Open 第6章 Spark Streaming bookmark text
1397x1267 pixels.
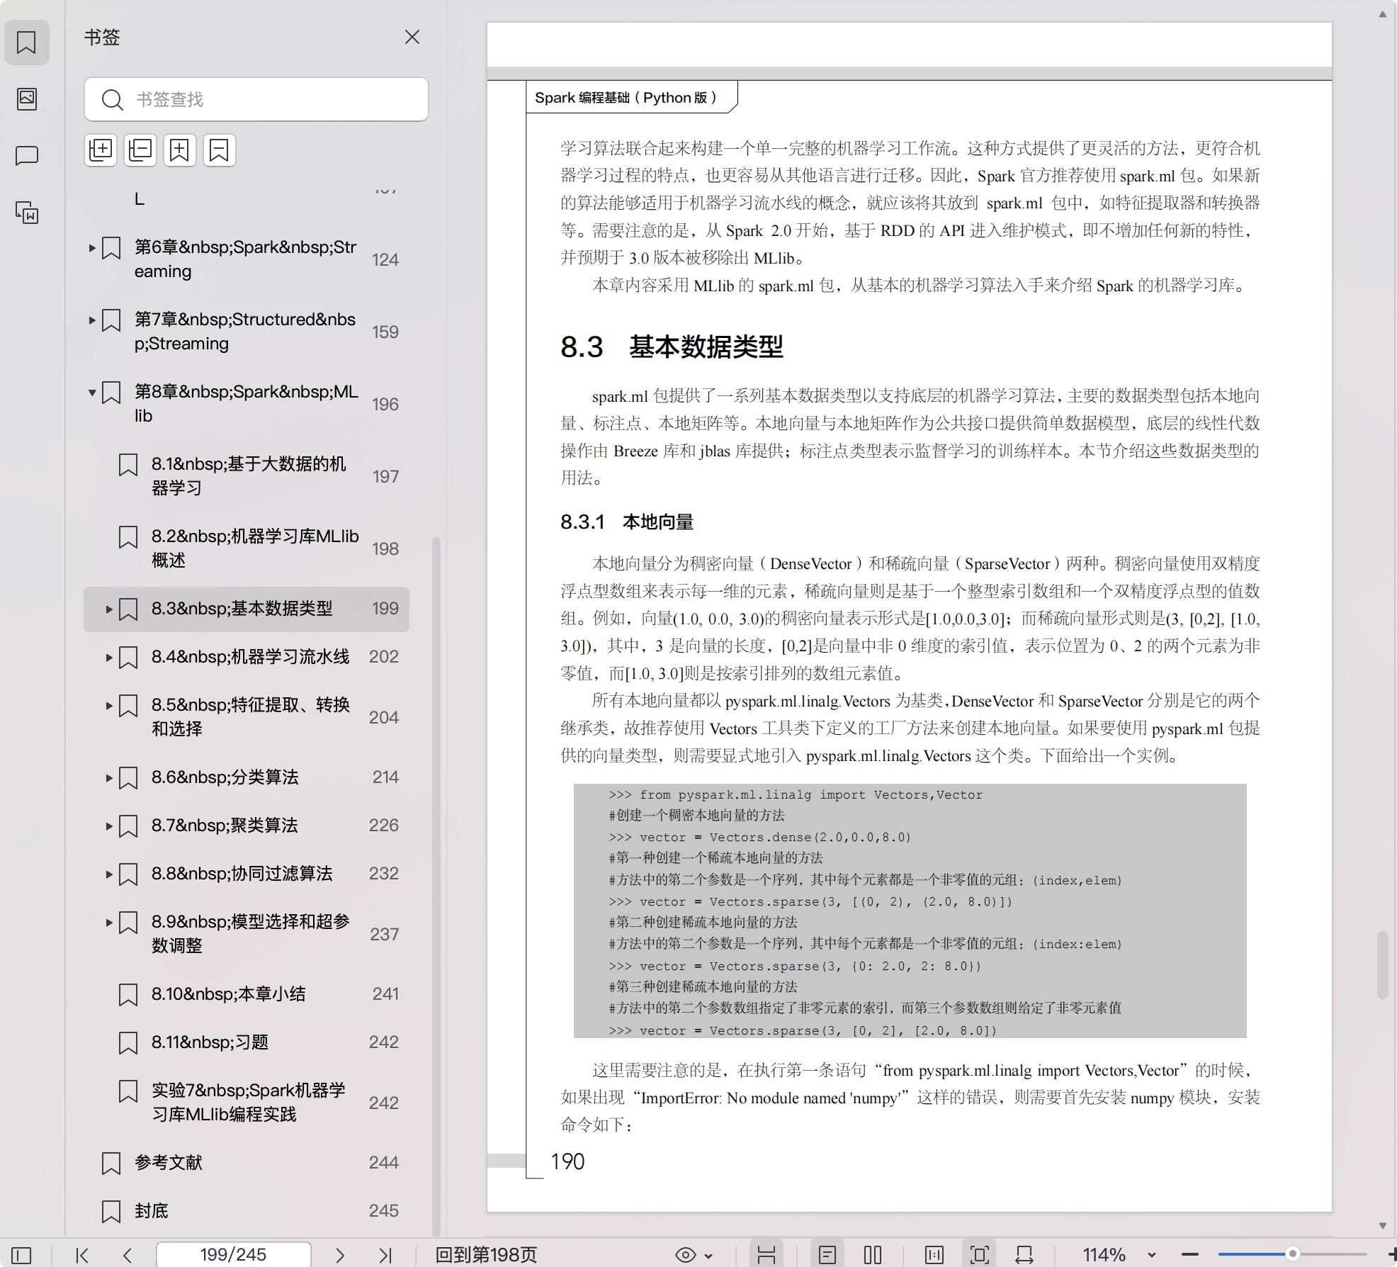click(246, 259)
